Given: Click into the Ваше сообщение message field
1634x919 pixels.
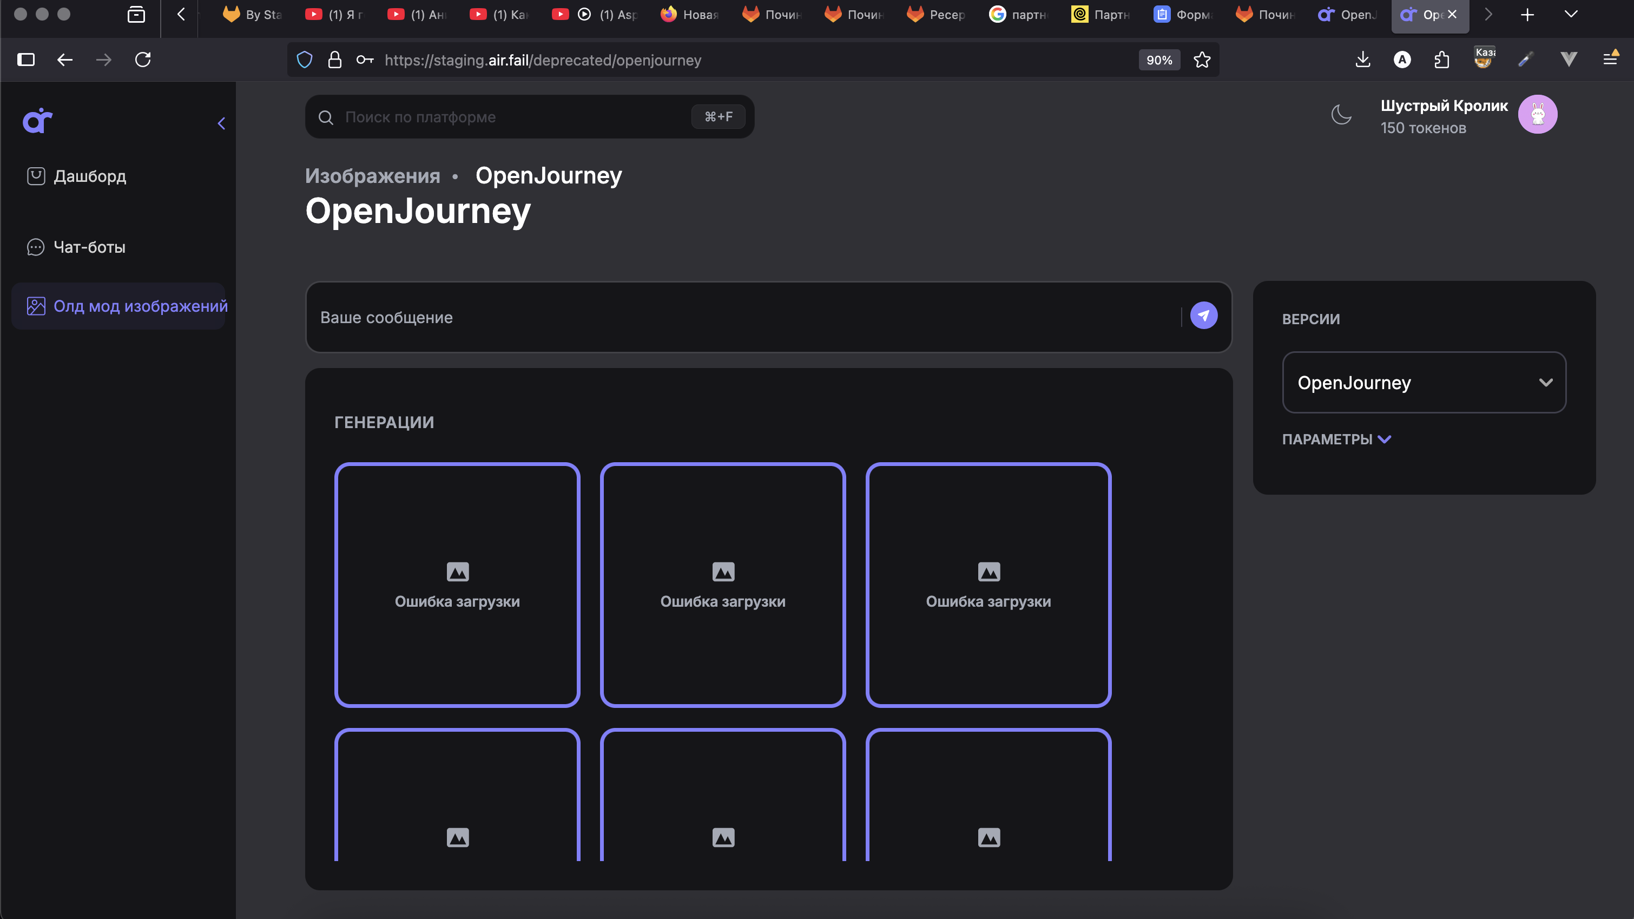Looking at the screenshot, I should pyautogui.click(x=742, y=317).
